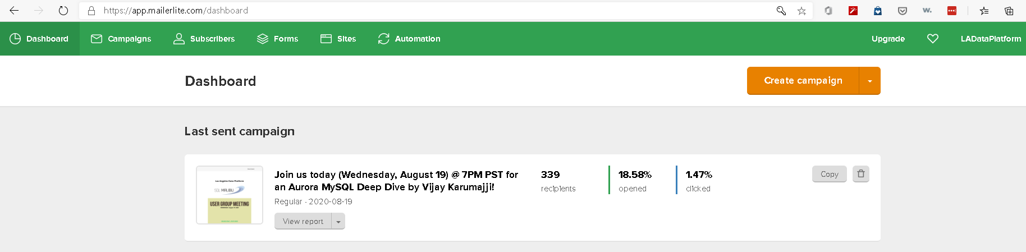Click the password key icon in the address bar
1026x252 pixels.
point(781,11)
